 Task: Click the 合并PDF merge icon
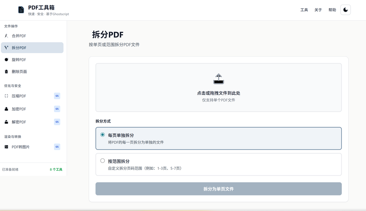point(6,36)
